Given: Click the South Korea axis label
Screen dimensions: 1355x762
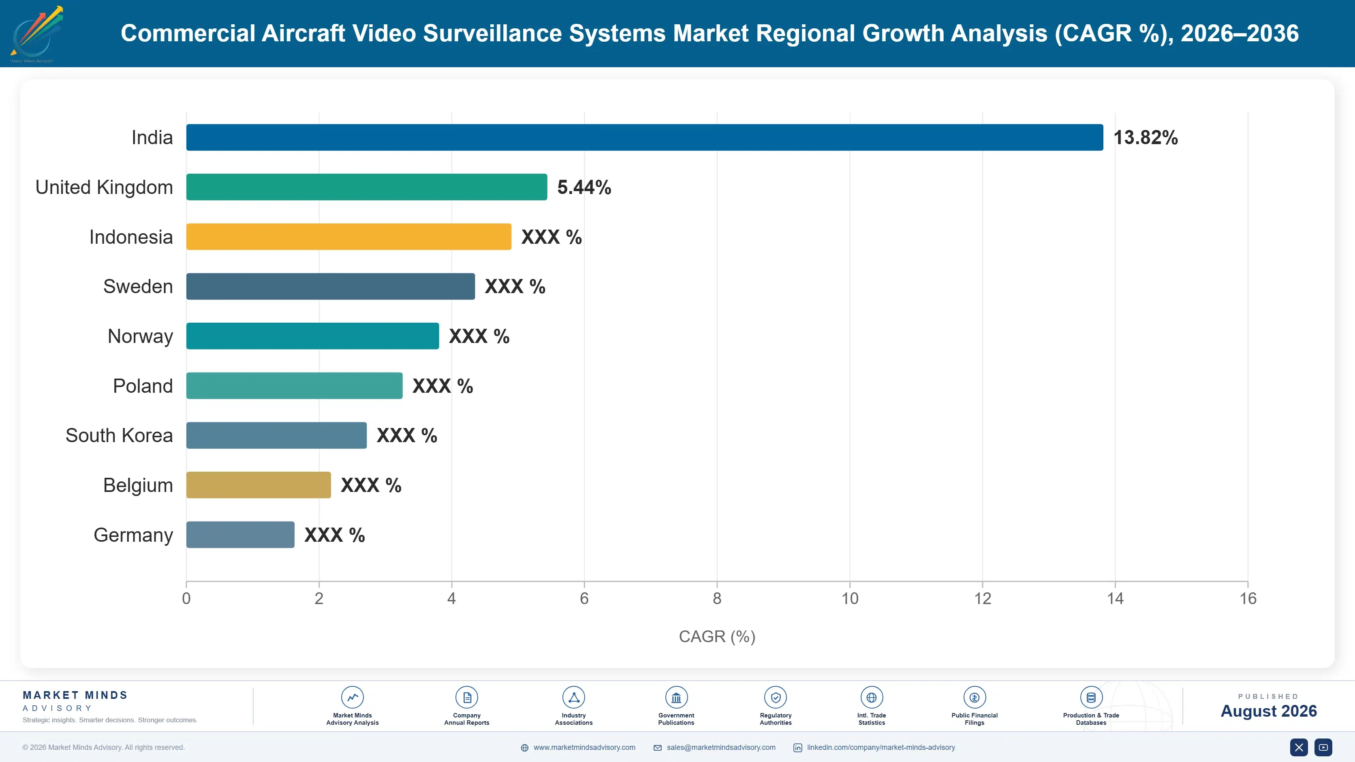Looking at the screenshot, I should click(x=119, y=436).
